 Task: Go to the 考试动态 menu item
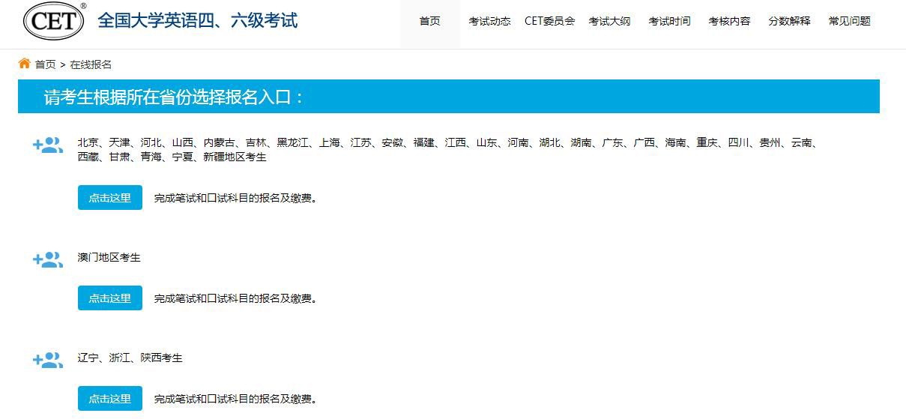(x=489, y=22)
